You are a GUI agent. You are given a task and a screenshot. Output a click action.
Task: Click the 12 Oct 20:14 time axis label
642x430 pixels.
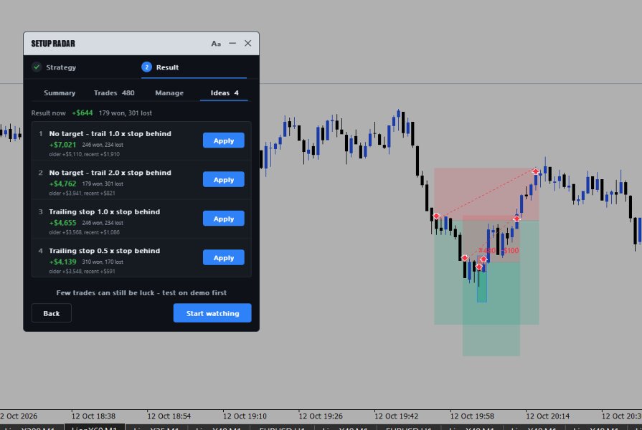click(x=548, y=416)
